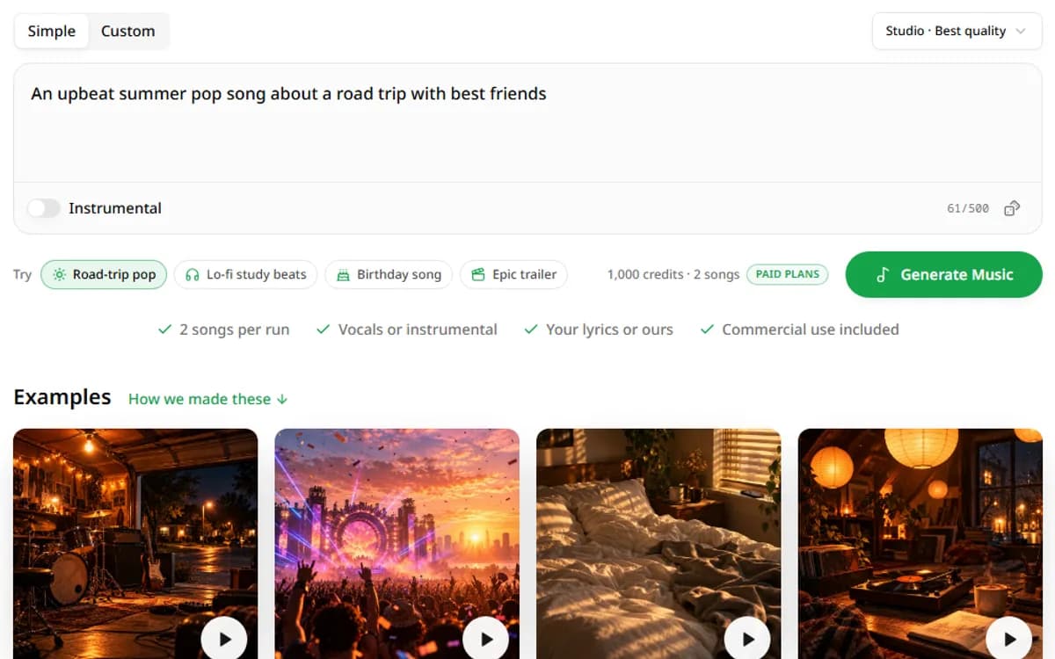
Task: Try the Epic trailer suggestion
Action: [514, 274]
